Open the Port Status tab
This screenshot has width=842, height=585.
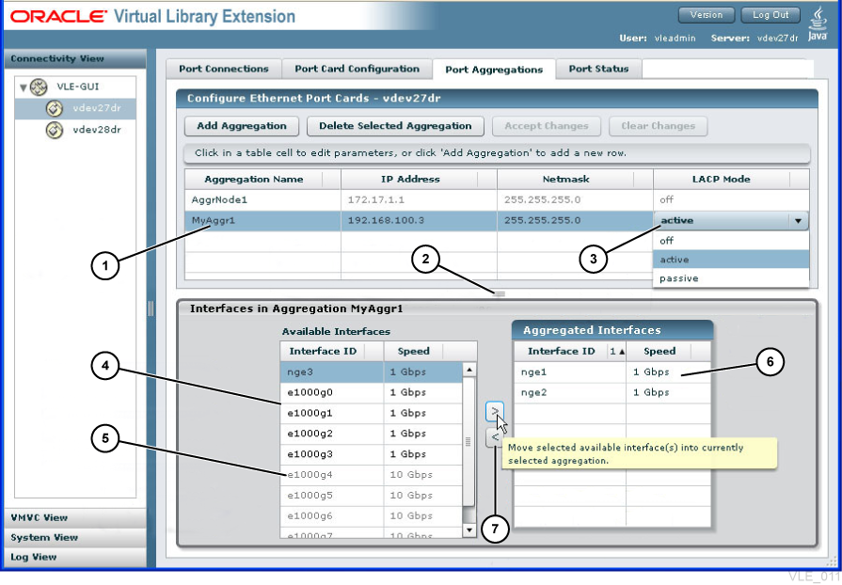[x=598, y=69]
